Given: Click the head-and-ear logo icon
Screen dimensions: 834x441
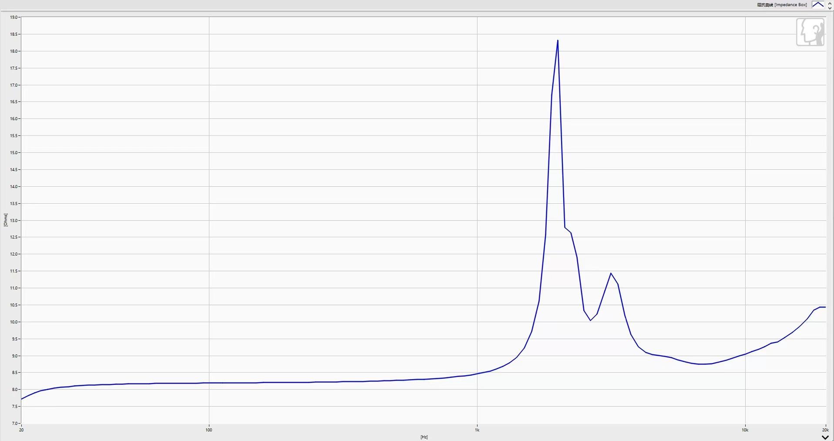Looking at the screenshot, I should 810,32.
